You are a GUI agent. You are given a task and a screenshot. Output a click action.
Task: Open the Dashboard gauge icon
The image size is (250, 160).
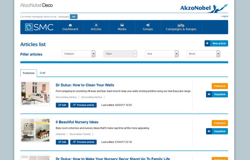click(70, 25)
